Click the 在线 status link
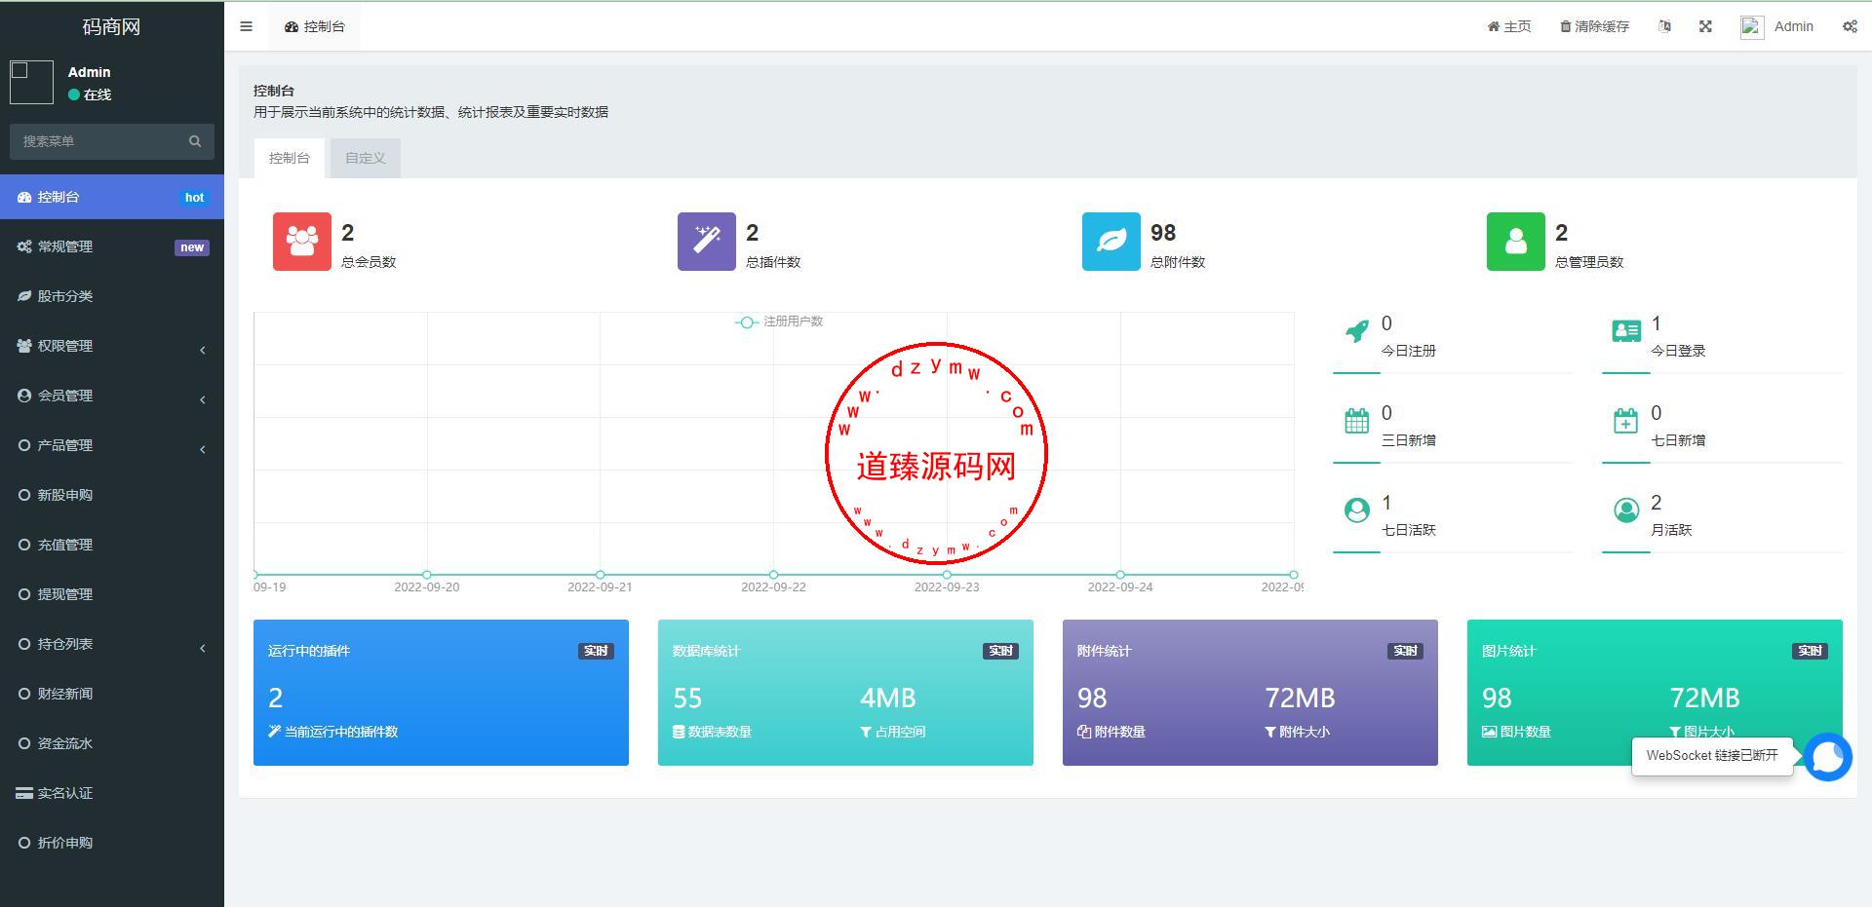 [x=90, y=94]
